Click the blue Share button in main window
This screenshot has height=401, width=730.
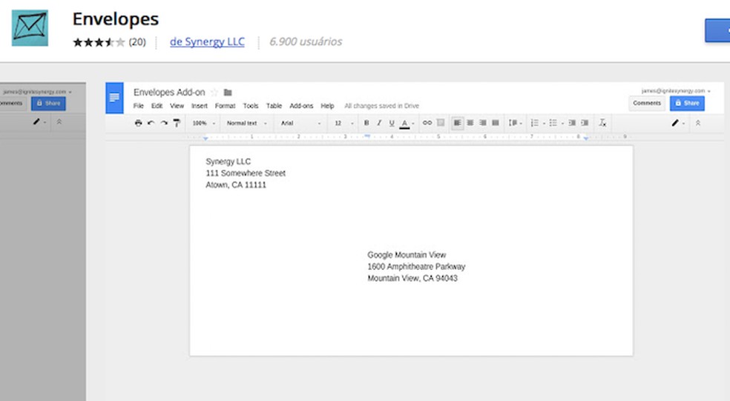tap(687, 103)
